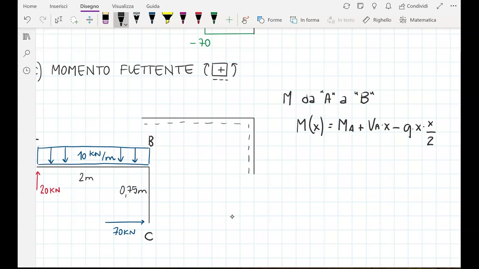
Task: Select the green pen
Action: 214,19
